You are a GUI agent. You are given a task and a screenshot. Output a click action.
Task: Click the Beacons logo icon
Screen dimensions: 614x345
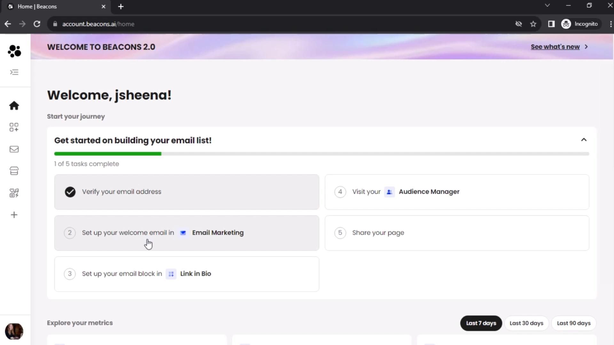click(x=14, y=51)
